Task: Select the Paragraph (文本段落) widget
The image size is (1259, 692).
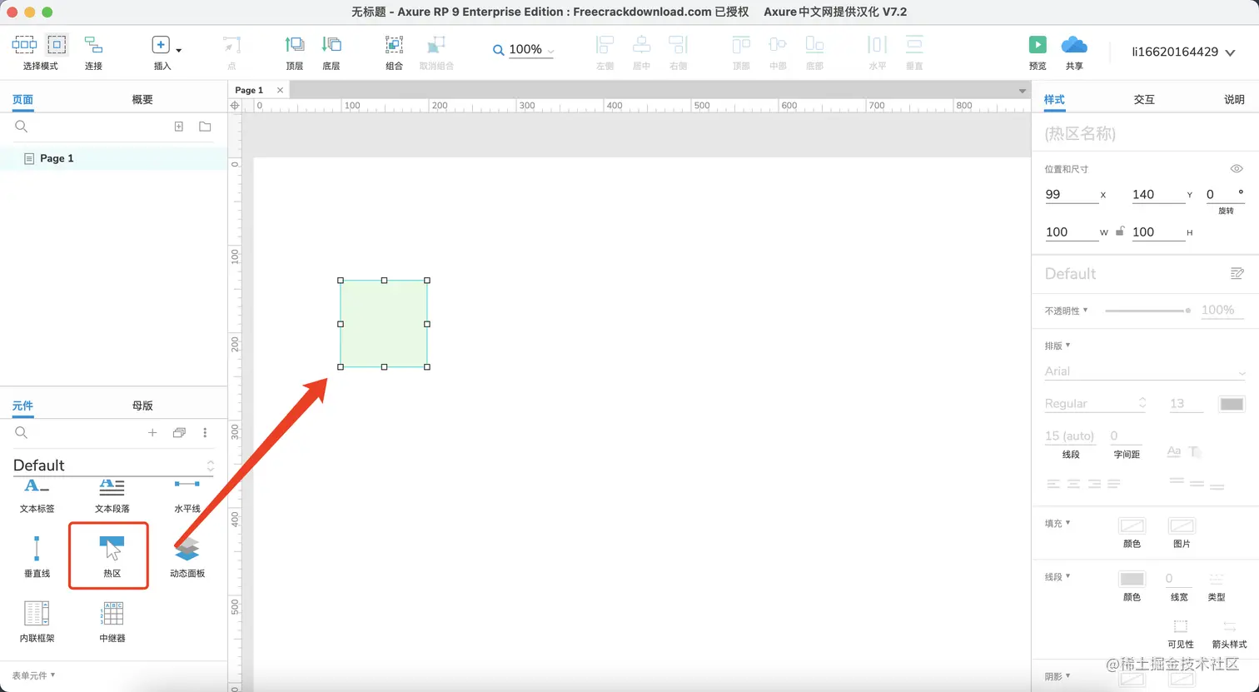Action: click(x=112, y=496)
